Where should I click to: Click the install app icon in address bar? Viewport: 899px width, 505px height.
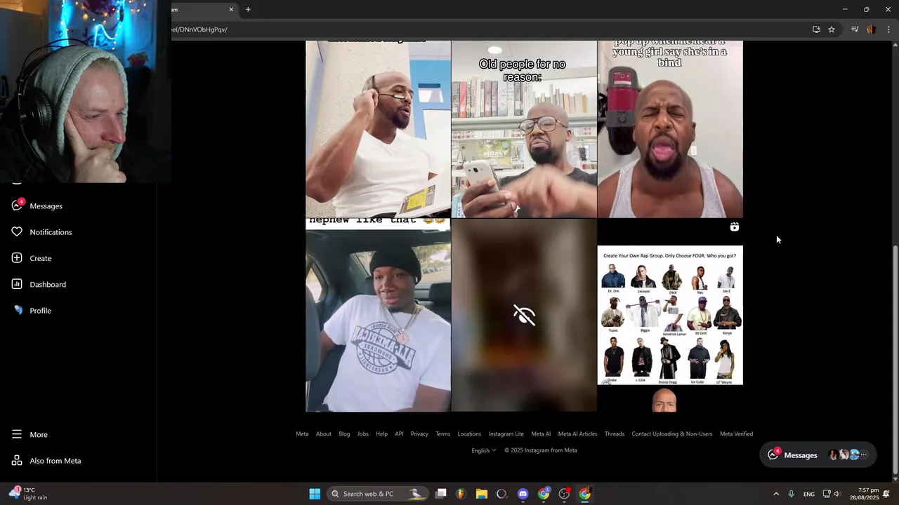(816, 29)
